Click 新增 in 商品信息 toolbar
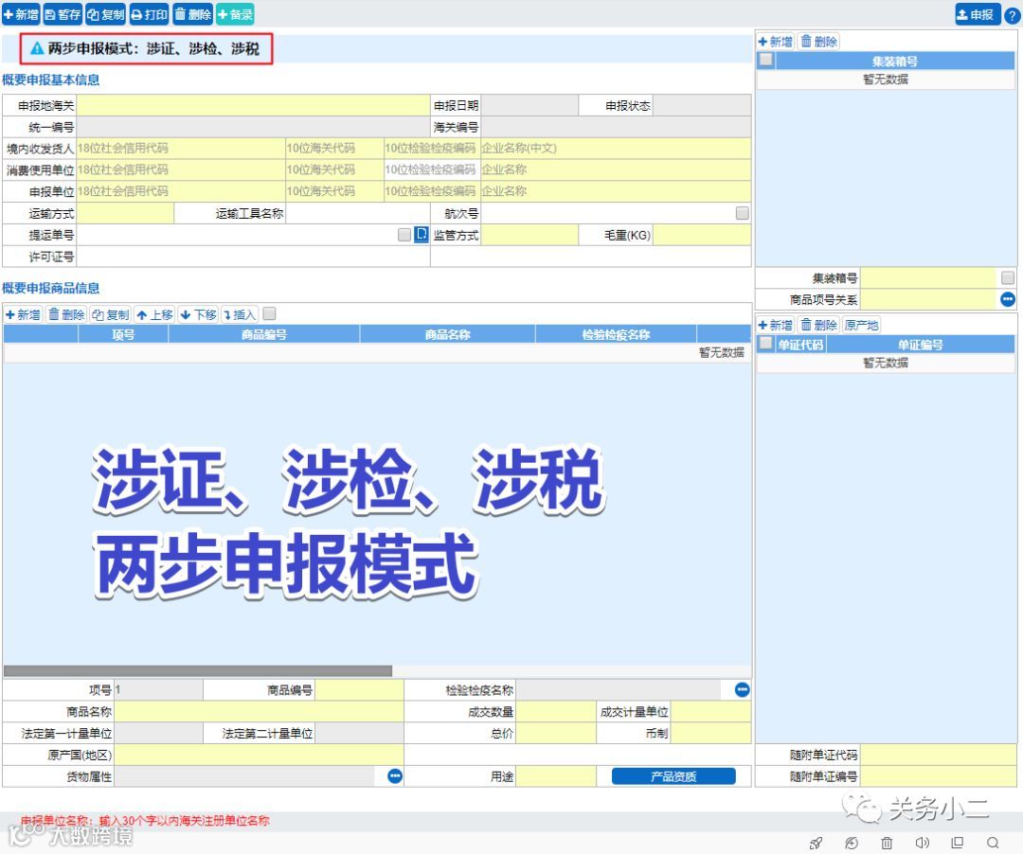1023x854 pixels. [23, 315]
